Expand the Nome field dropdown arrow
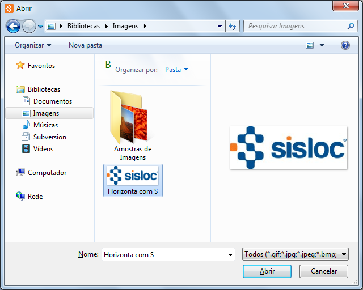The width and height of the screenshot is (363, 290). point(230,255)
